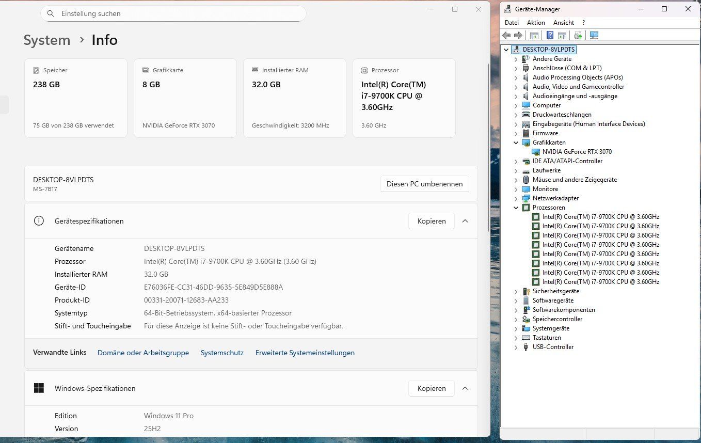Open the Aktion menu
This screenshot has width=701, height=443.
tap(536, 23)
